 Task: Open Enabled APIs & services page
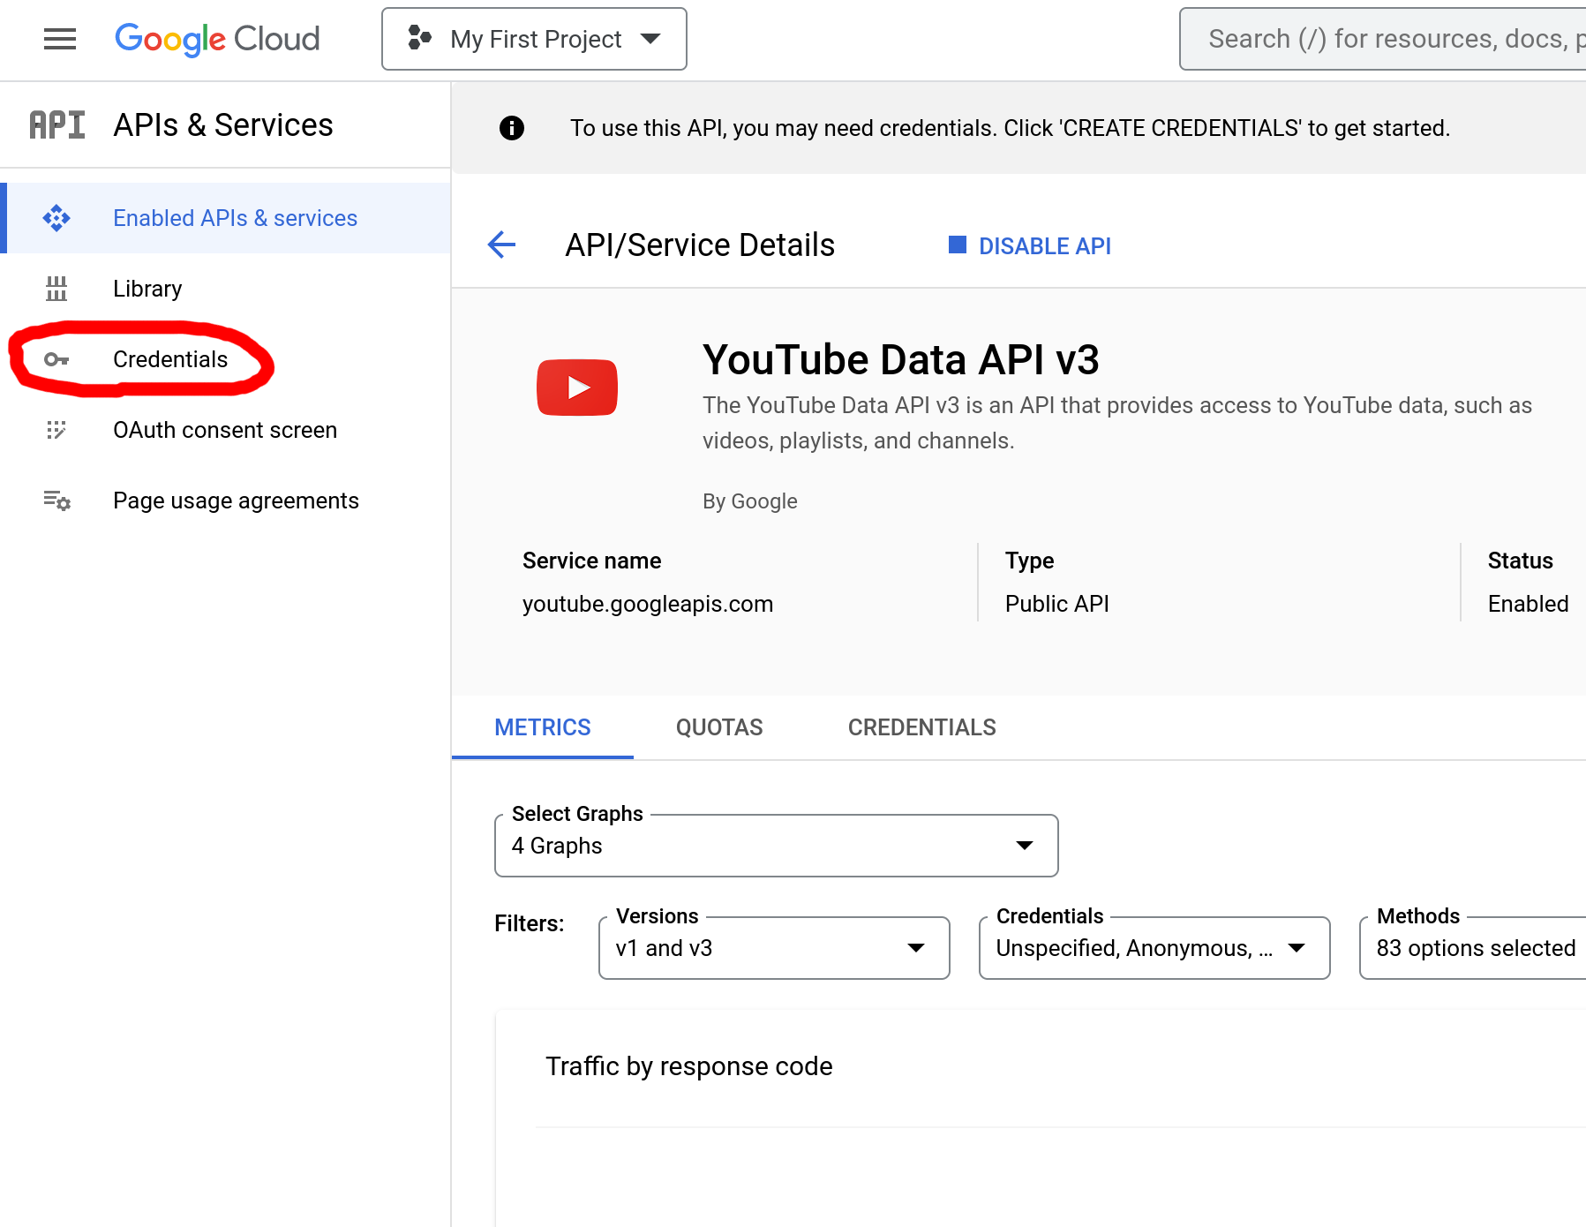(x=225, y=218)
